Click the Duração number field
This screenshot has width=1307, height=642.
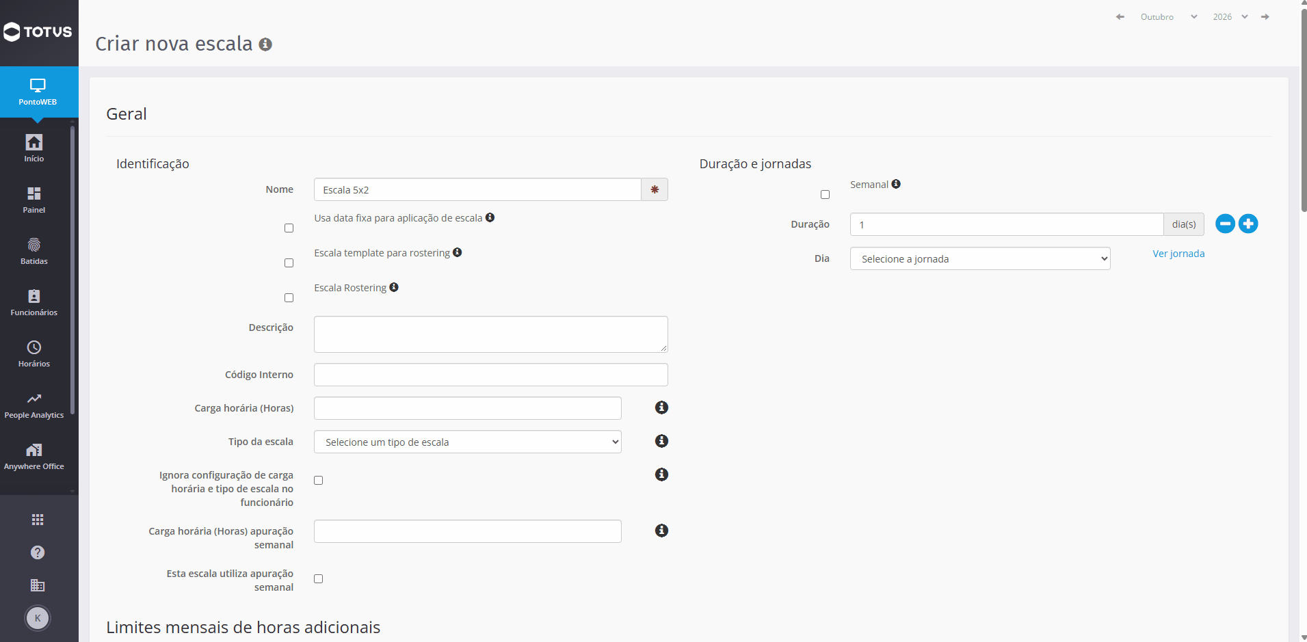click(x=1007, y=224)
